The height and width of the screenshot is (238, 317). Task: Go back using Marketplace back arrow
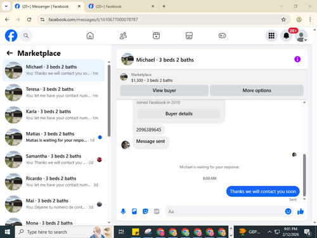10,53
